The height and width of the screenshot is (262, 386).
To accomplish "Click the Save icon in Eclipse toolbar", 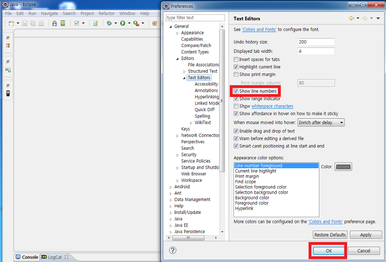I will coord(24,23).
